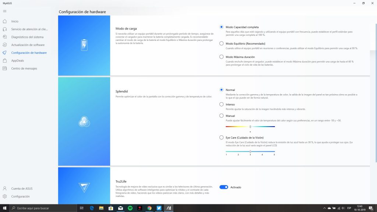Click the Inicio home icon

4,21
